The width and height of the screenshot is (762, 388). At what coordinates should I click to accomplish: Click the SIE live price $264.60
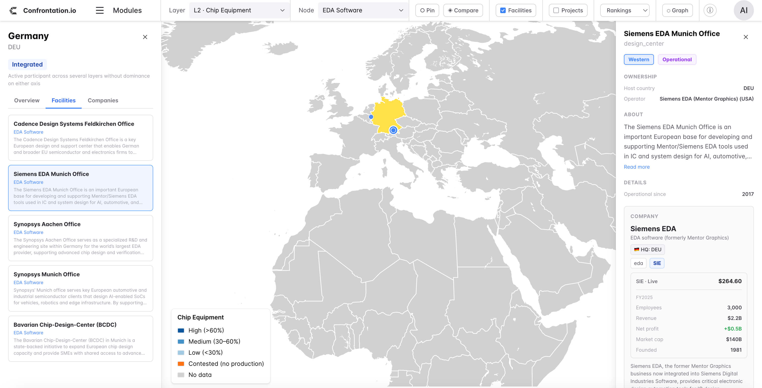(x=730, y=281)
